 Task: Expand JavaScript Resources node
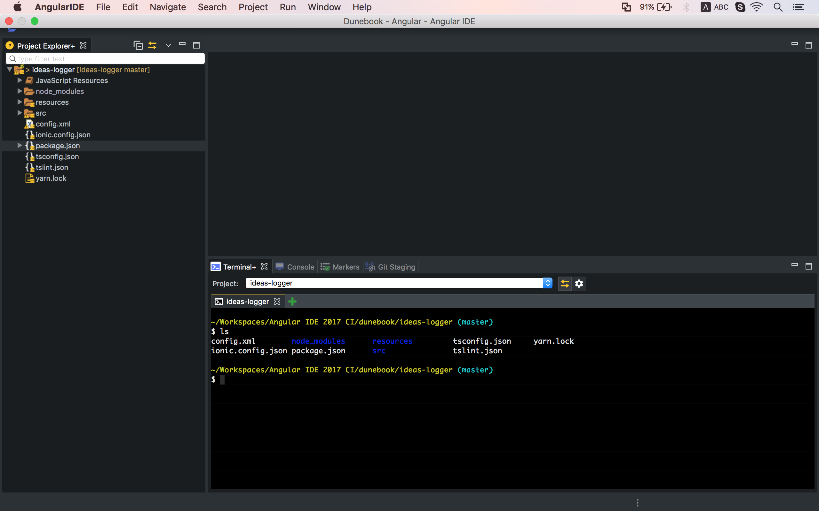point(20,80)
